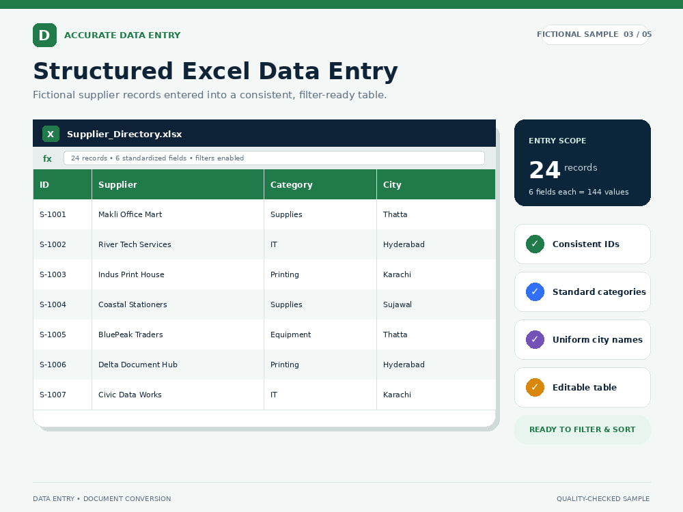Viewport: 683px width, 512px height.
Task: Select the City column header
Action: coord(436,184)
